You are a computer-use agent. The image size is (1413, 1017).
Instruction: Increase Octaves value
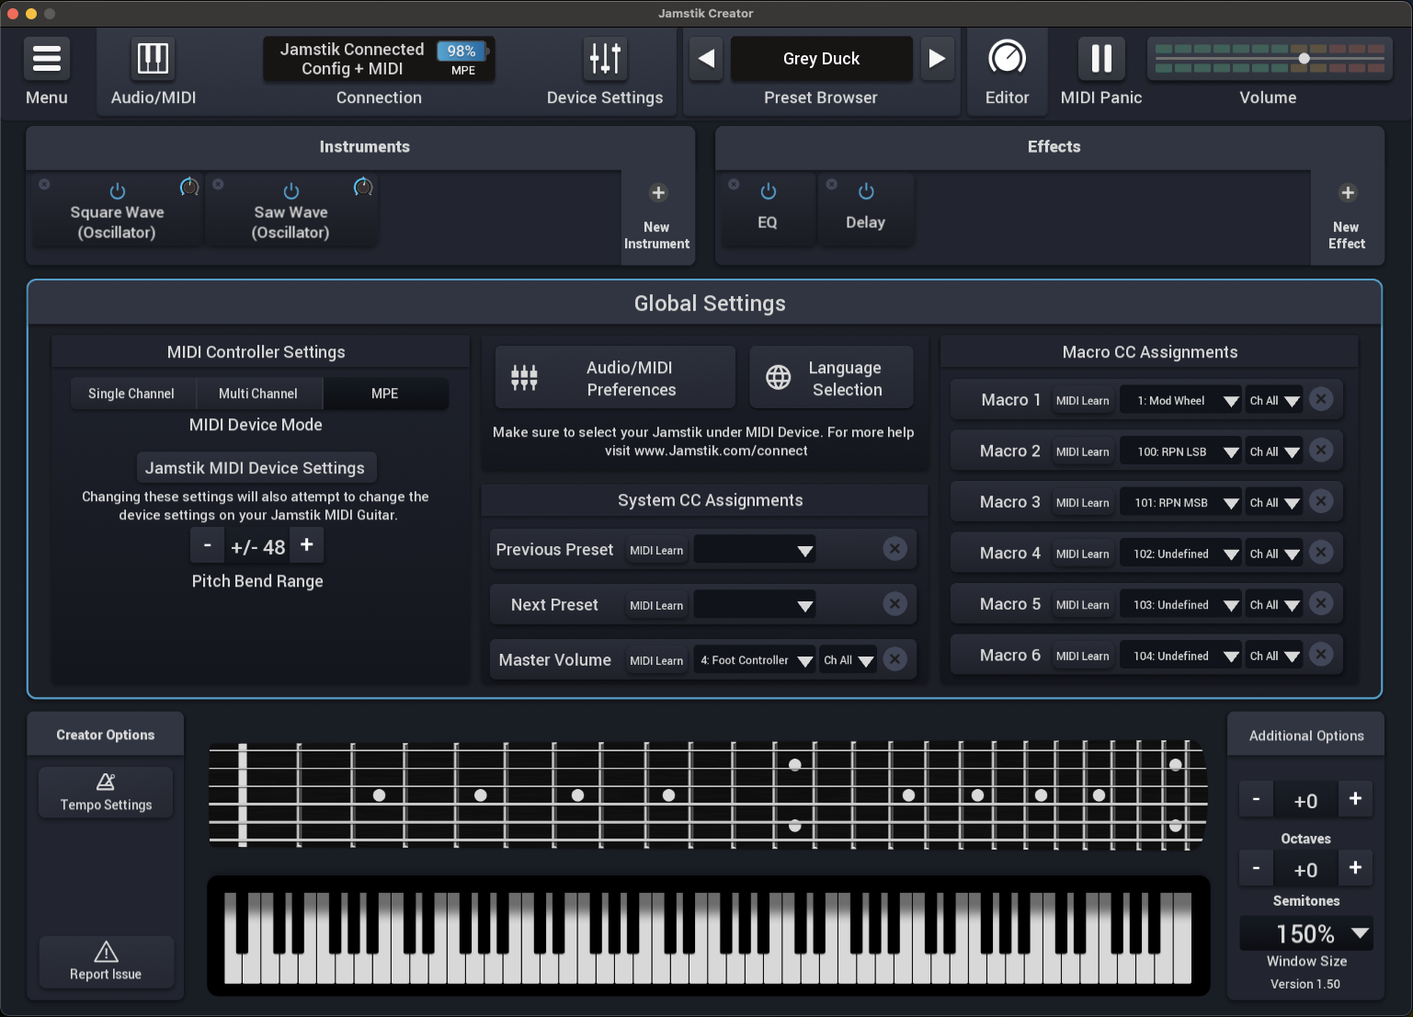1355,798
